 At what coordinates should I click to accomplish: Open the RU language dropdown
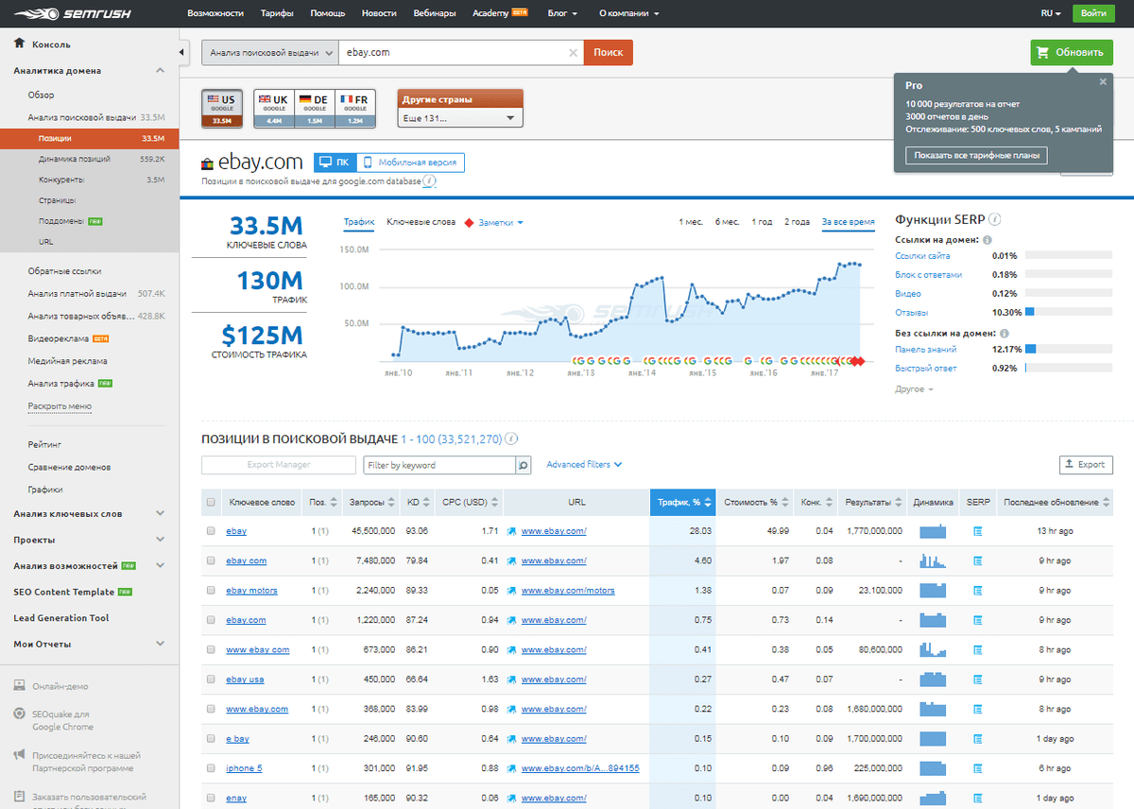(x=1051, y=13)
